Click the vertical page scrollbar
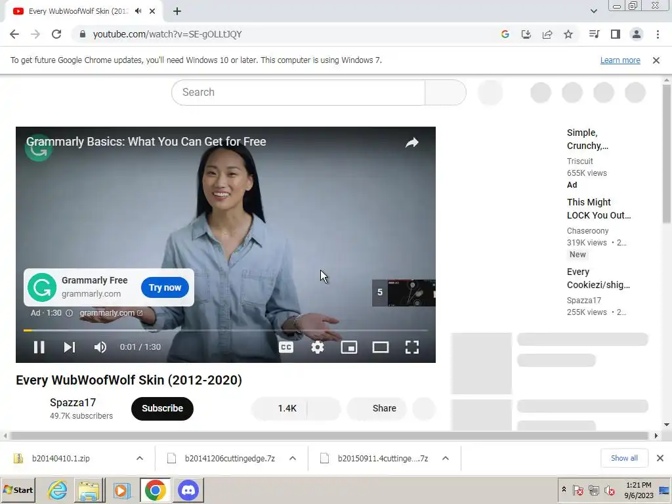Viewport: 672px width, 504px height. tap(667, 154)
